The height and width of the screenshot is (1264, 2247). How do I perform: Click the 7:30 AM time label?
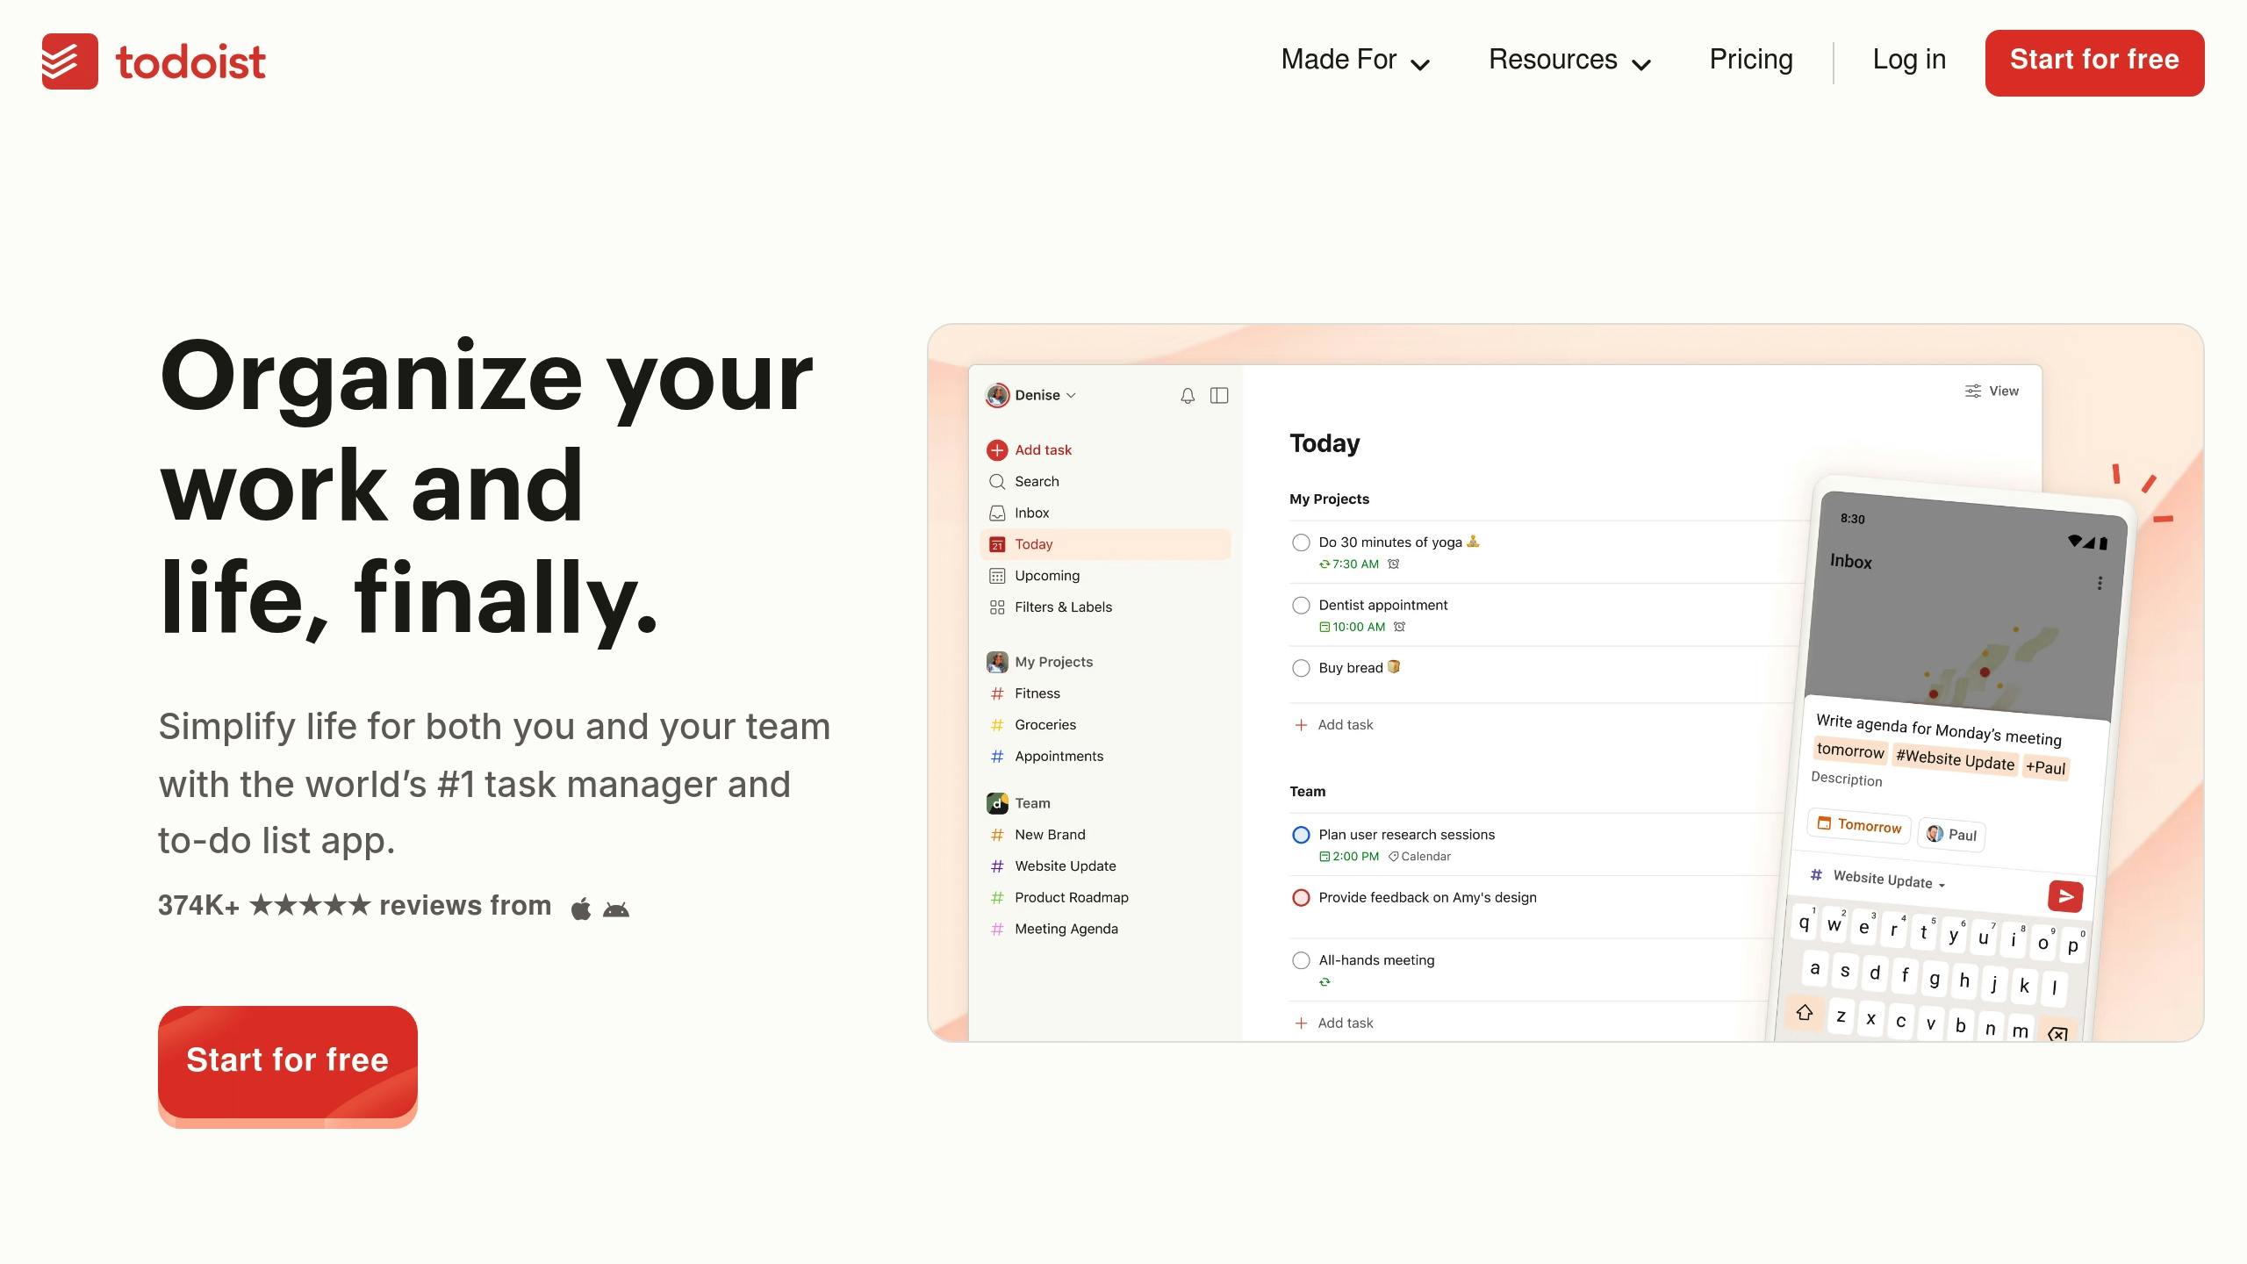click(x=1355, y=564)
